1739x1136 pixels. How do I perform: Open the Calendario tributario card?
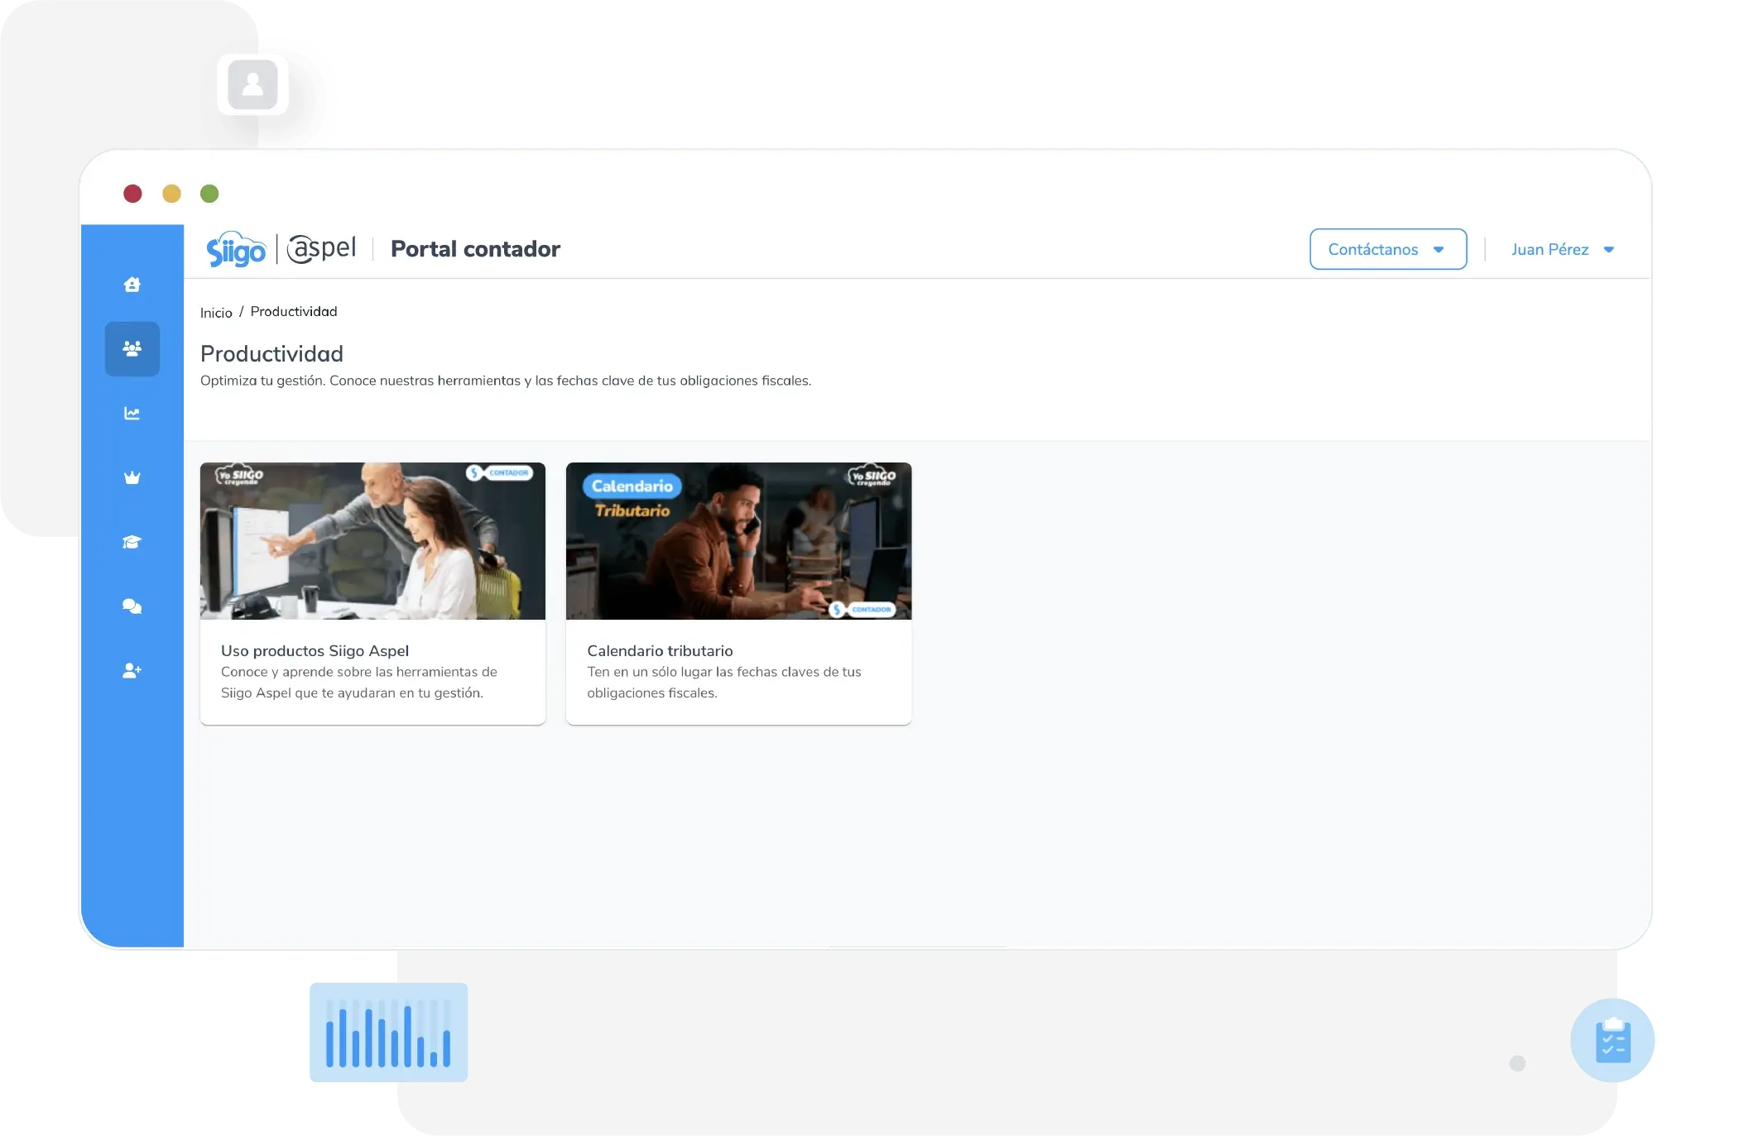[x=737, y=593]
